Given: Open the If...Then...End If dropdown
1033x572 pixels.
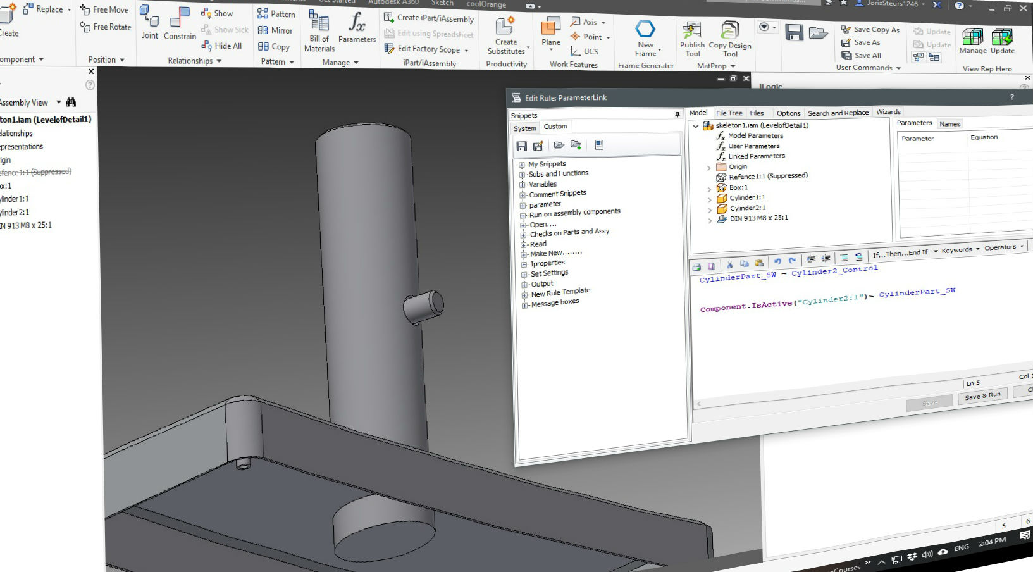Looking at the screenshot, I should click(x=905, y=253).
